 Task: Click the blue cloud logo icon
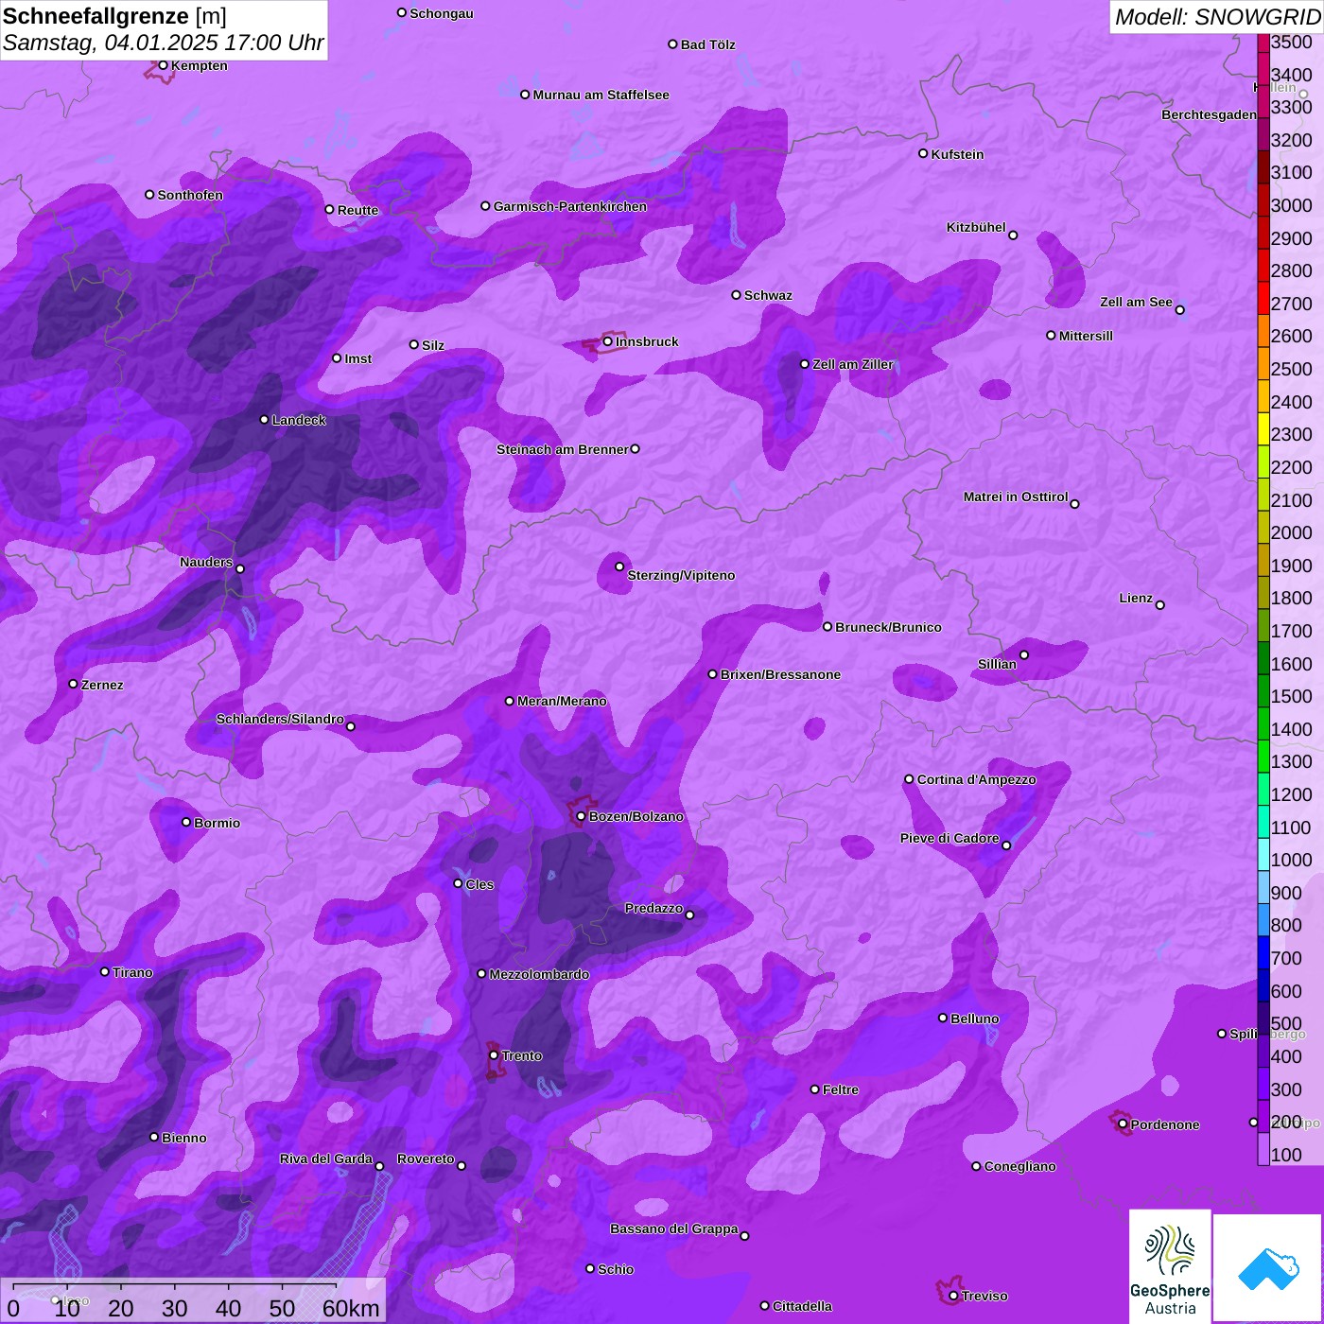1267,1269
